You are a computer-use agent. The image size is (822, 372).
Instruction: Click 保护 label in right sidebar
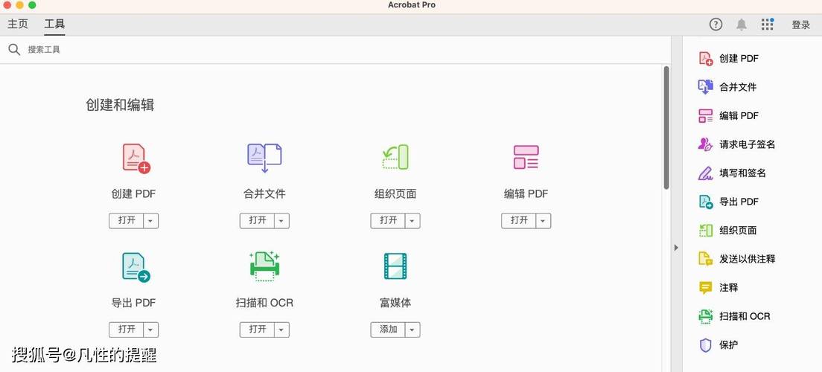[x=728, y=344]
